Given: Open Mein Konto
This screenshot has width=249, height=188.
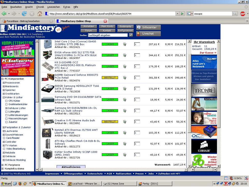Looking at the screenshot, I should click(107, 26).
